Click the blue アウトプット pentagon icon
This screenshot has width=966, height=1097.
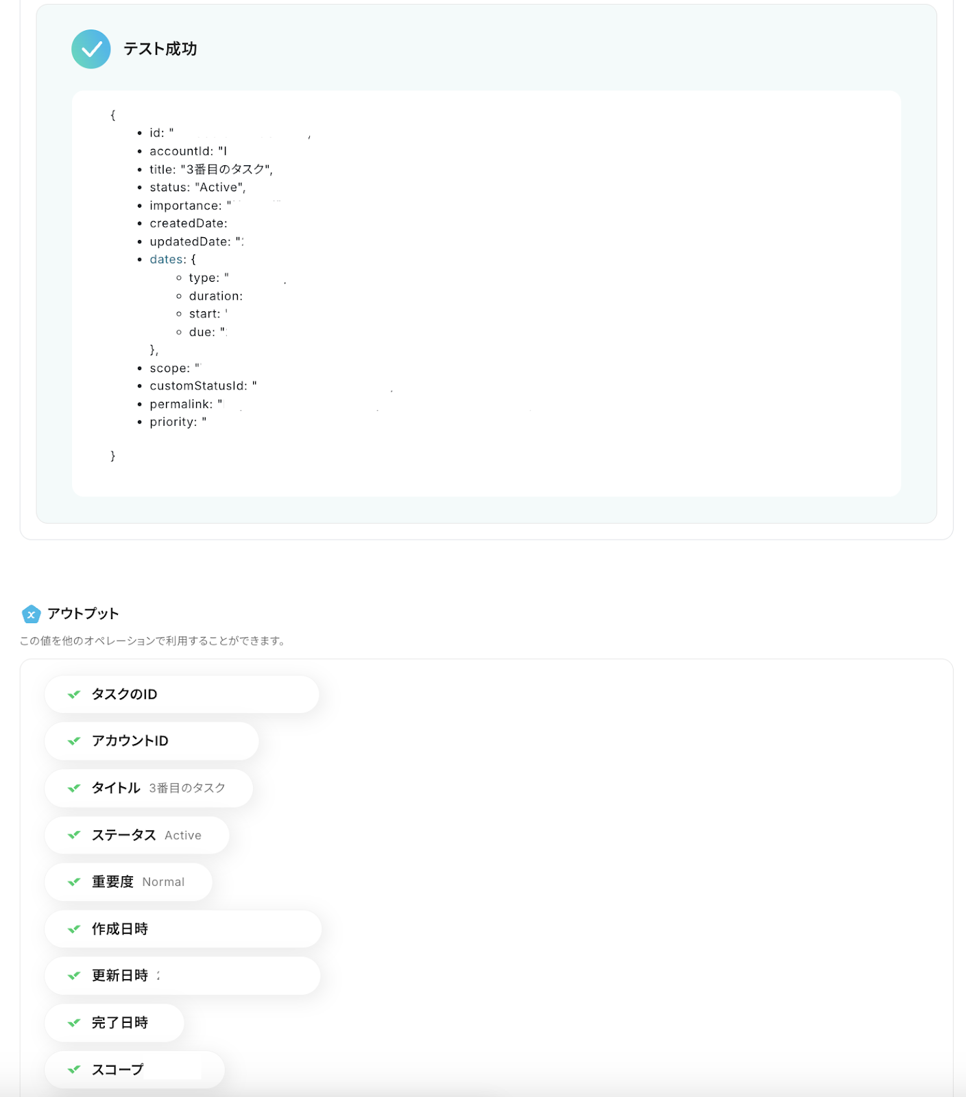click(31, 614)
